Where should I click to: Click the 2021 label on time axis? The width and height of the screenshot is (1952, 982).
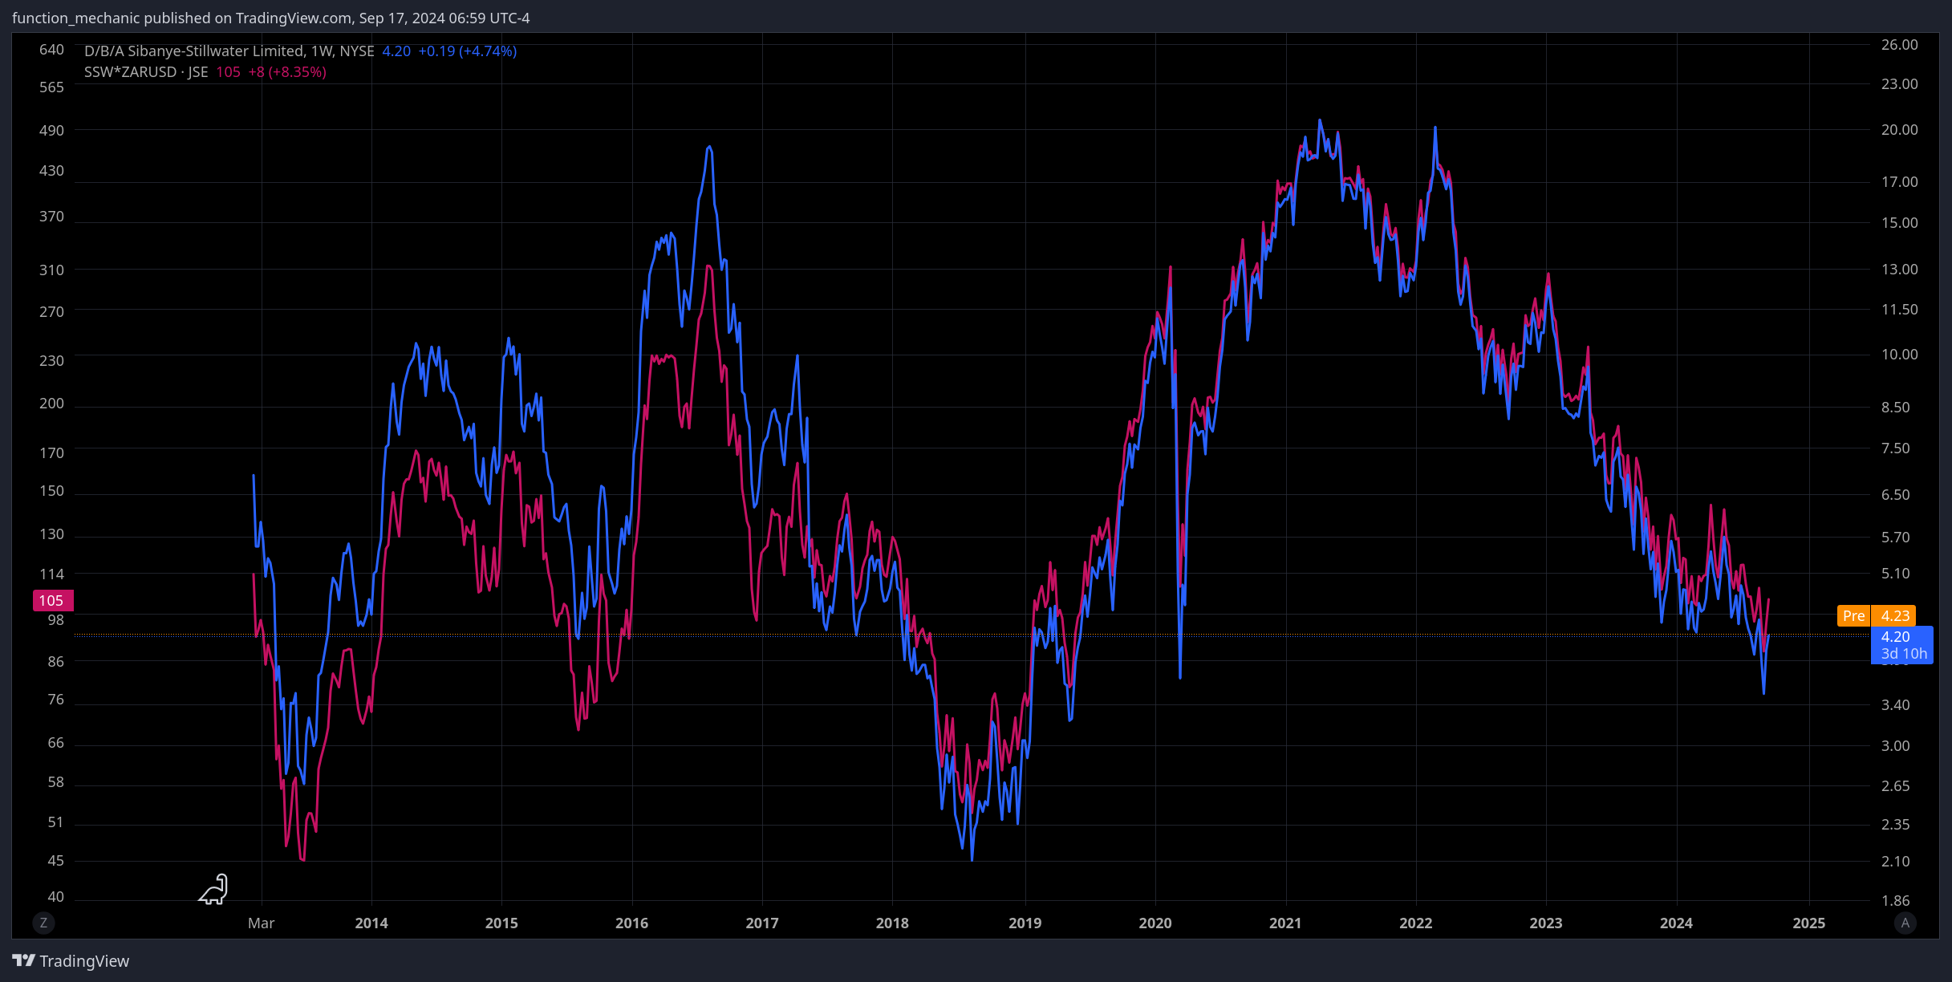pyautogui.click(x=1285, y=923)
